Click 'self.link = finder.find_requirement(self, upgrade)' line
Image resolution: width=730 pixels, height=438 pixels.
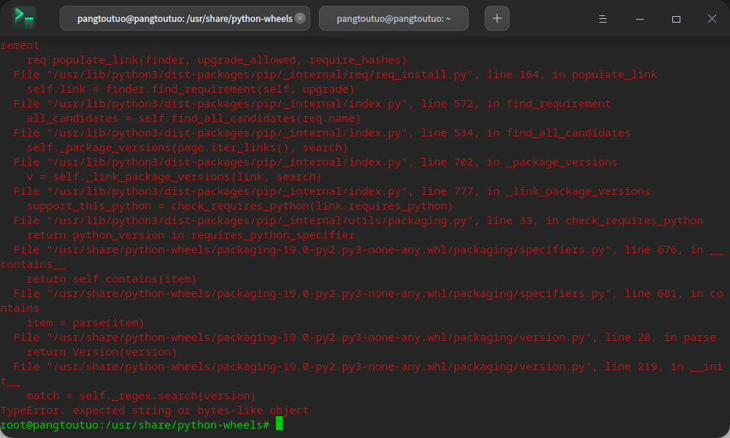click(191, 89)
